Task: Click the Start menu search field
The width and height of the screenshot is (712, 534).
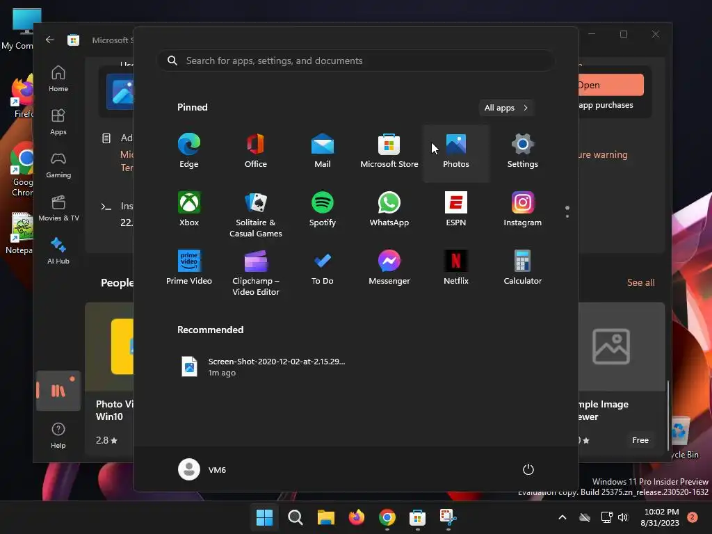Action: point(356,61)
